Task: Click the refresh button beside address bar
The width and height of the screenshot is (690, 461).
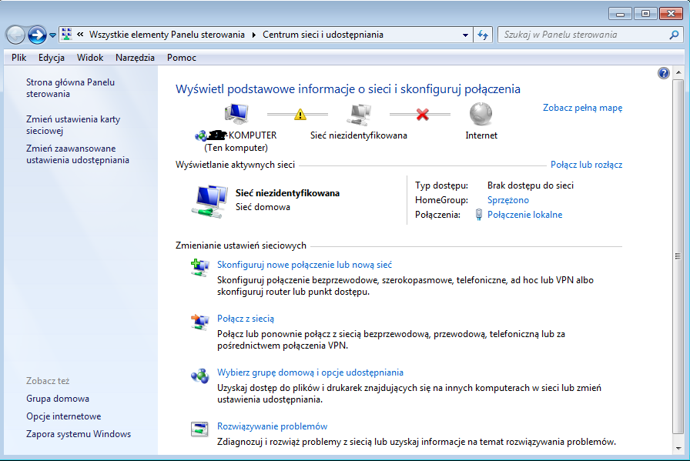Action: (x=484, y=35)
